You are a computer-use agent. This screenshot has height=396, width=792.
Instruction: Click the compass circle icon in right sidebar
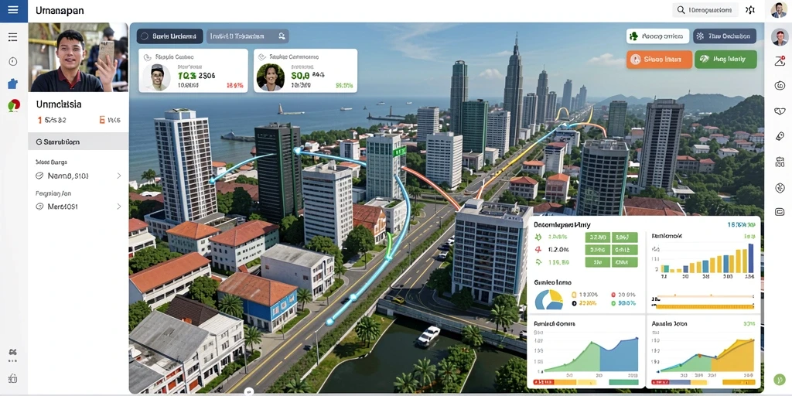780,188
